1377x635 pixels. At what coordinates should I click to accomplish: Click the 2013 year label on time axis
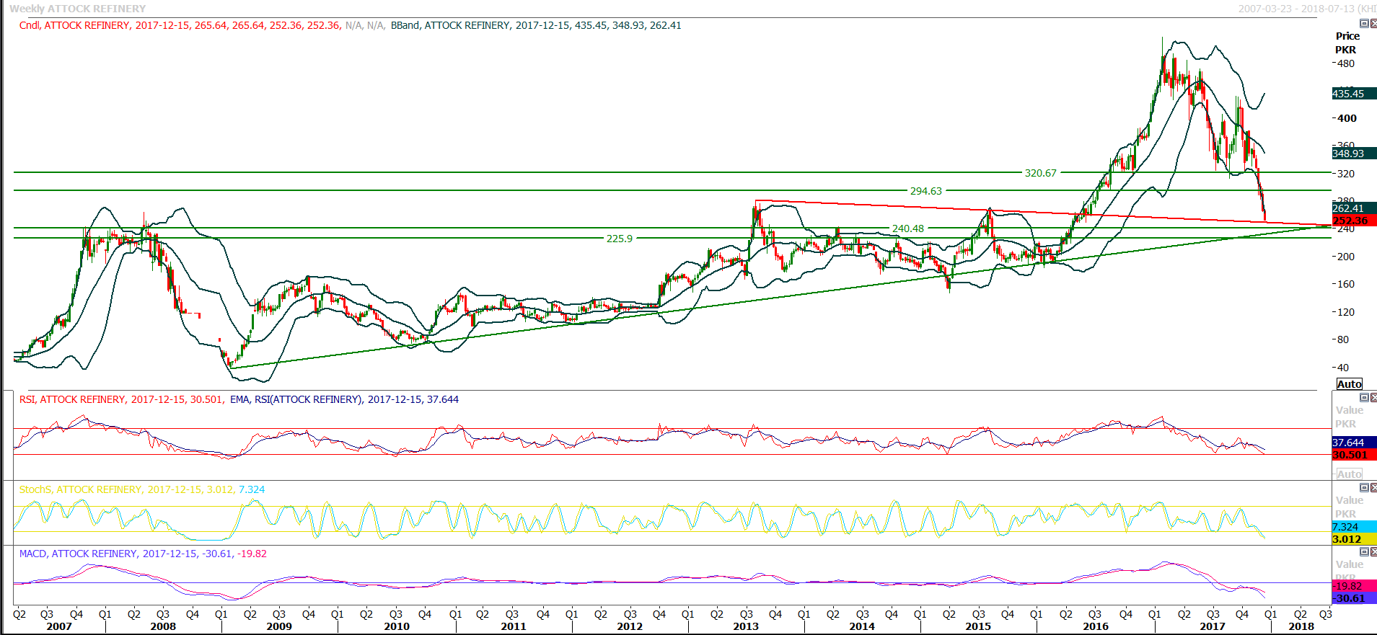tap(746, 626)
